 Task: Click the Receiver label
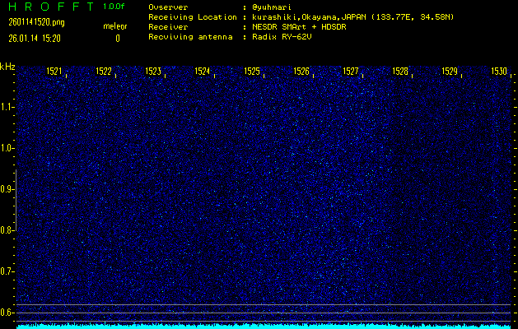[168, 27]
